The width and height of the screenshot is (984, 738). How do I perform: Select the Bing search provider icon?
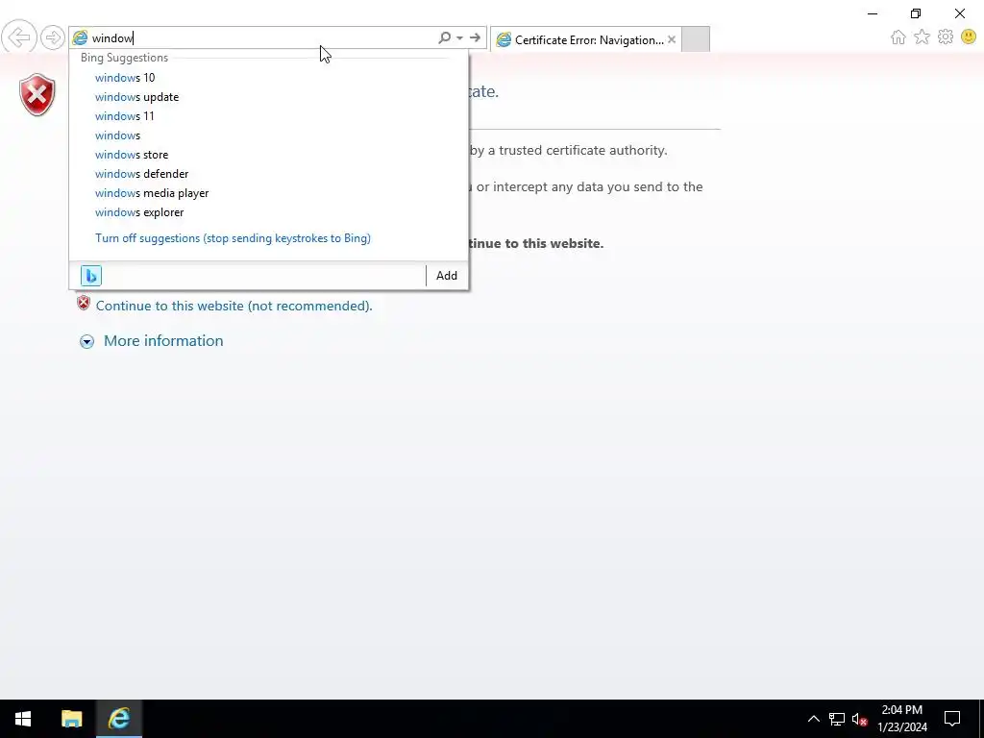(x=91, y=276)
